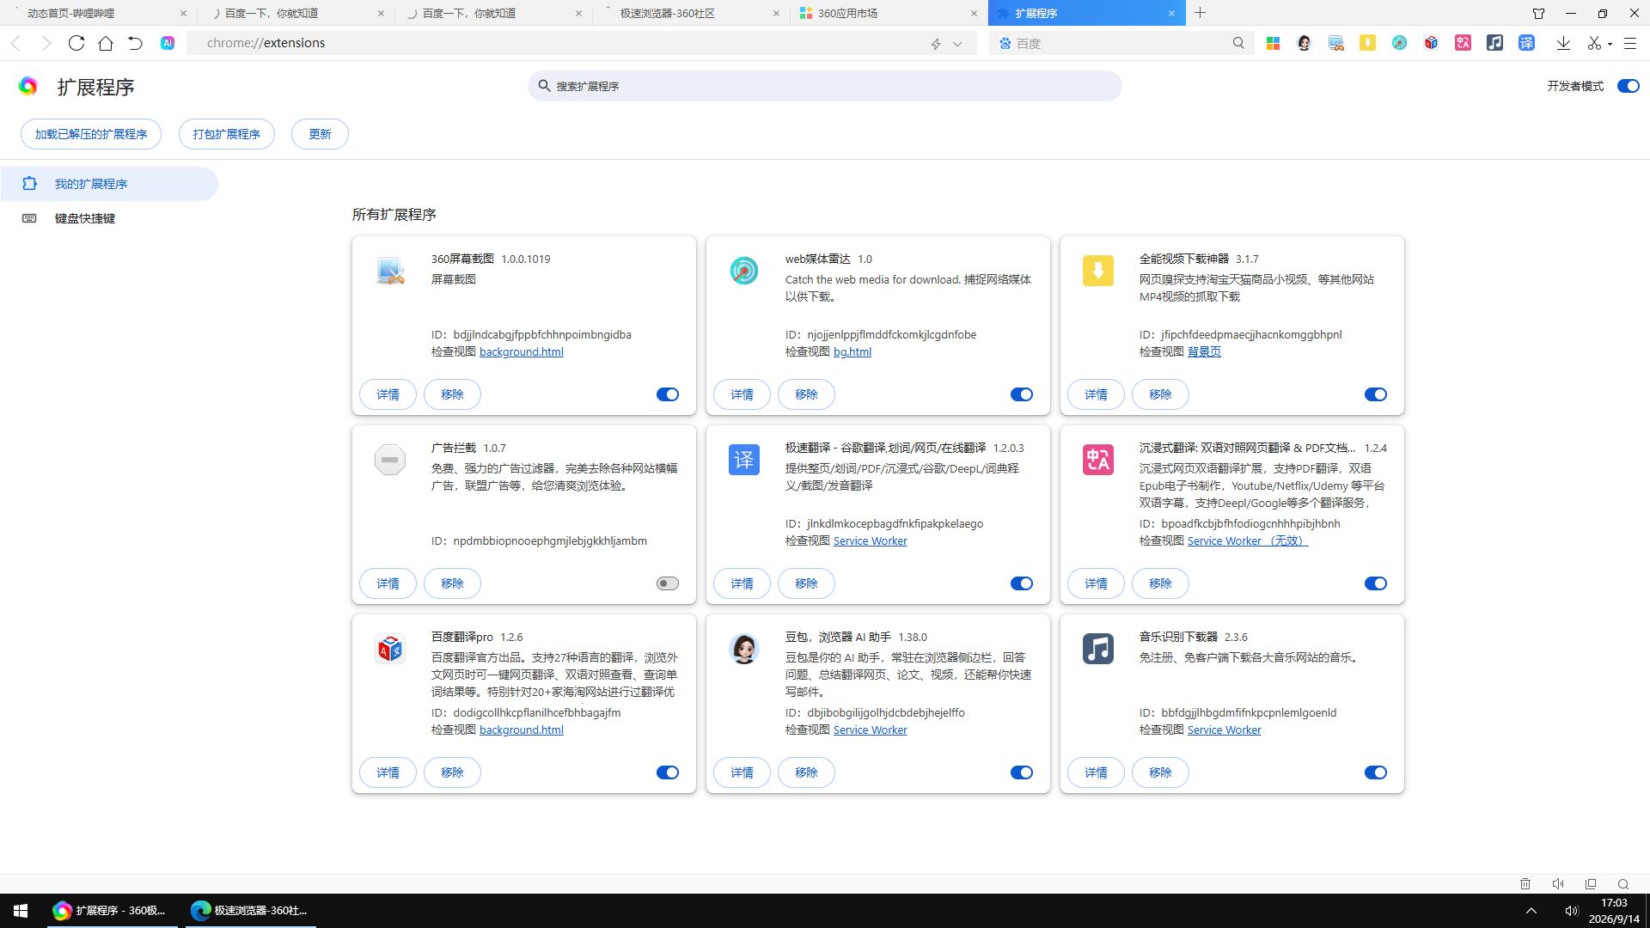1650x928 pixels.
Task: Toggle off 音乐识别下载器 extension
Action: coord(1376,772)
